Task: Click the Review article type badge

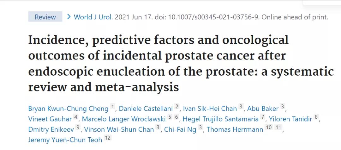Action: [x=45, y=17]
